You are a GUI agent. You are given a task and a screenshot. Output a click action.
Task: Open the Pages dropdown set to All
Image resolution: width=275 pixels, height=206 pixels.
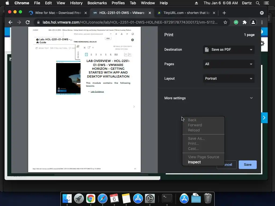point(229,64)
